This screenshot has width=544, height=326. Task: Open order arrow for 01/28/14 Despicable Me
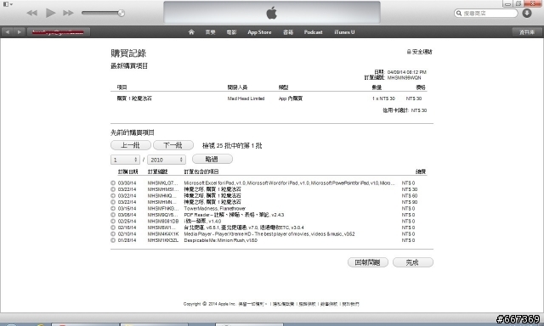(113, 240)
